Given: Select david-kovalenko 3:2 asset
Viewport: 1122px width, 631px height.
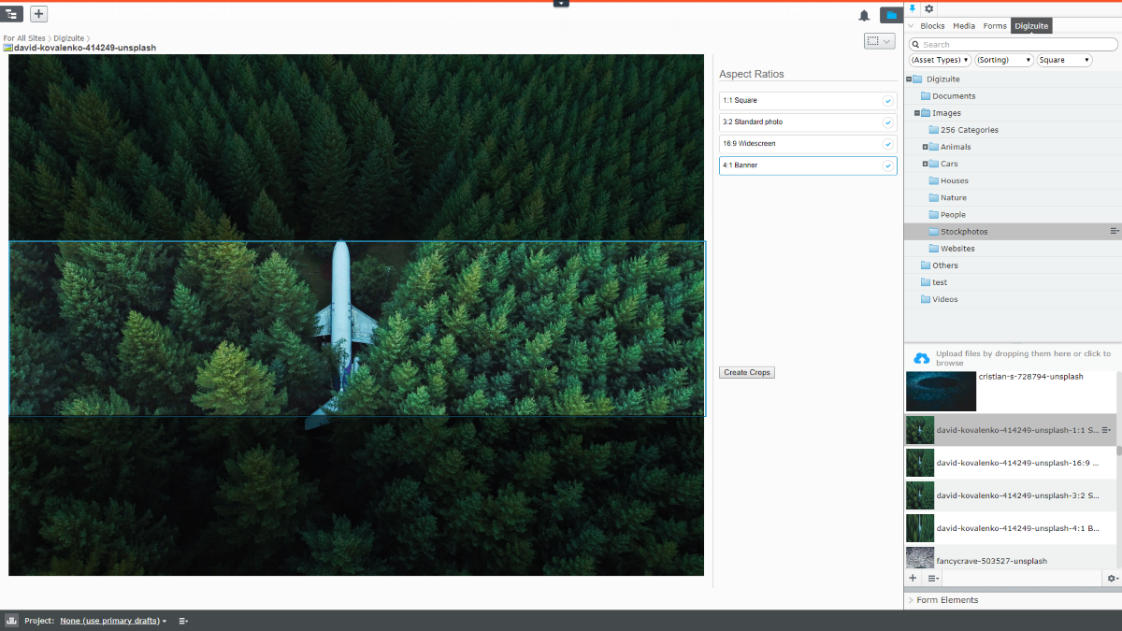Looking at the screenshot, I should coord(1010,495).
